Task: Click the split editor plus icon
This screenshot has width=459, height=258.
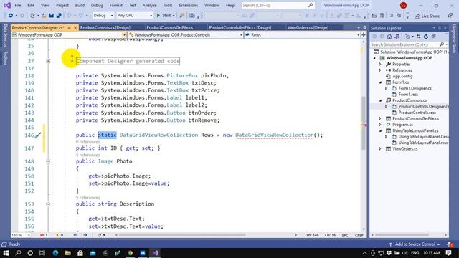Action: [x=364, y=35]
